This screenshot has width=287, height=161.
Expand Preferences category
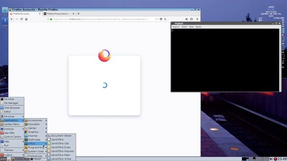36,156
